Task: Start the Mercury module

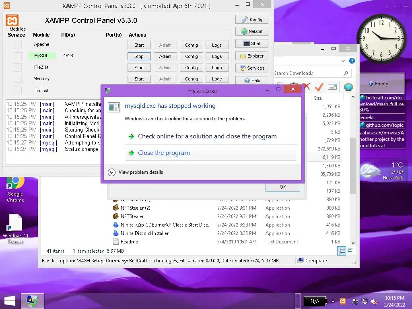Action: [139, 79]
